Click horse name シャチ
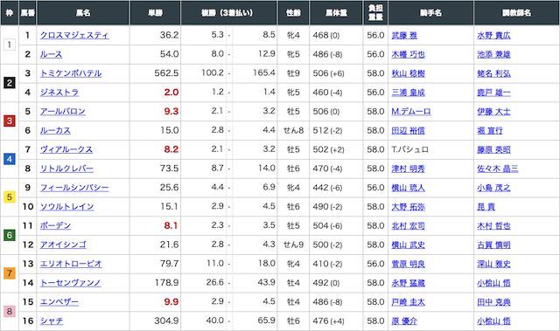This screenshot has height=331, width=560. [52, 321]
